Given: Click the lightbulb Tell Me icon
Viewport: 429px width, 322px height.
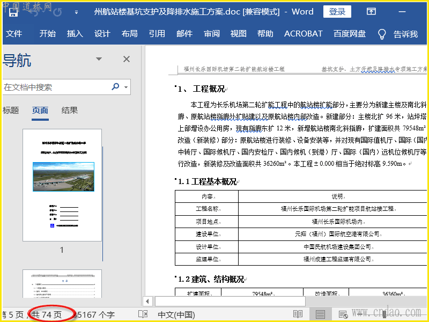Looking at the screenshot, I should coord(382,34).
